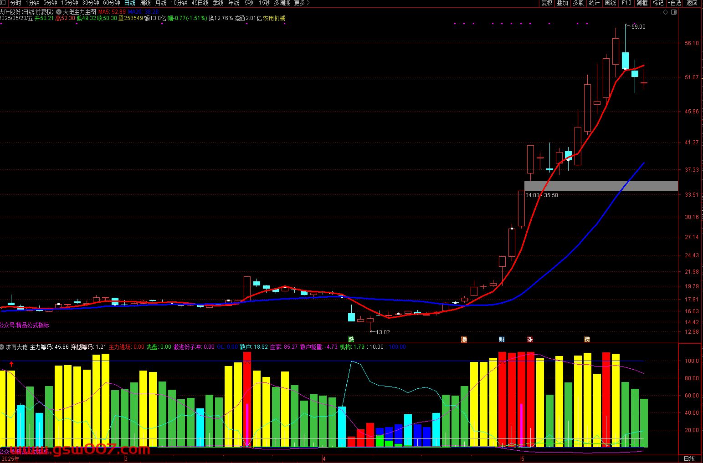
Task: Click the gray gap zone 34.08 - 35.58
Action: pyautogui.click(x=601, y=186)
